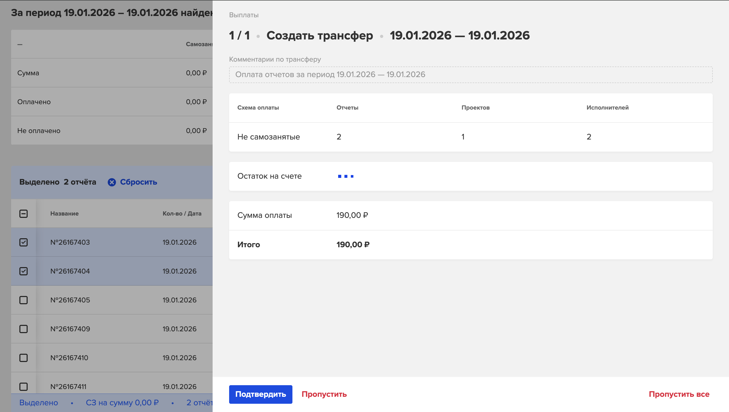Click the transfer comment input field
729x412 pixels.
[470, 75]
